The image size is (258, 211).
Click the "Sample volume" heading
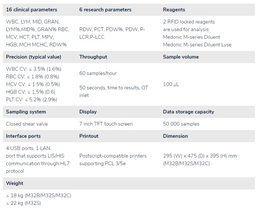tap(181, 57)
